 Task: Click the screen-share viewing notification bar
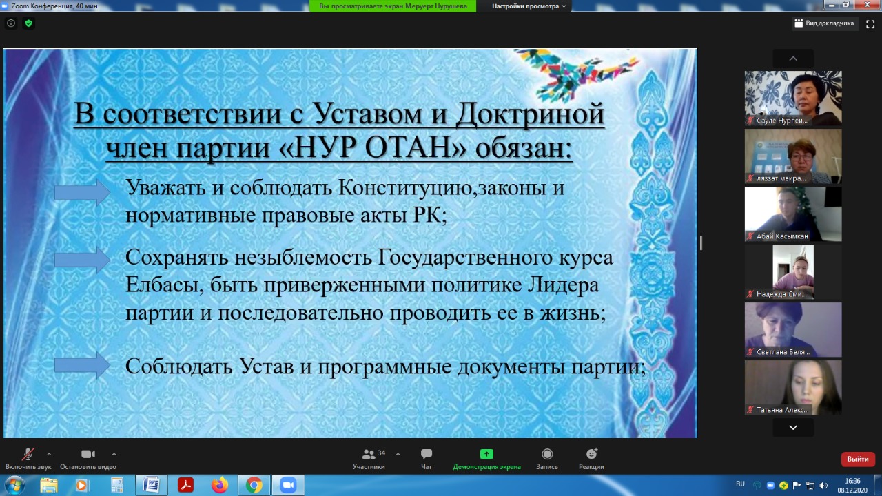(393, 6)
